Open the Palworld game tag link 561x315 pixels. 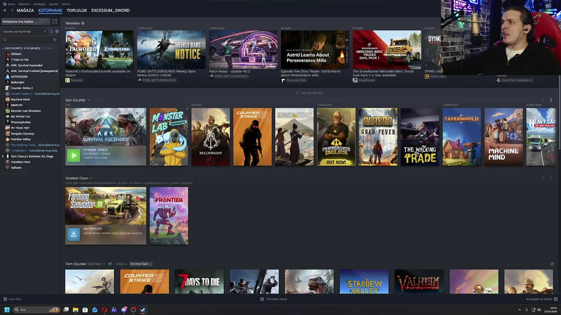point(74,80)
